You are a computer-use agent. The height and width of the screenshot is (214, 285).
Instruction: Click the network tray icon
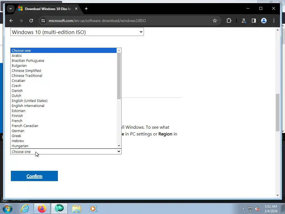250,209
